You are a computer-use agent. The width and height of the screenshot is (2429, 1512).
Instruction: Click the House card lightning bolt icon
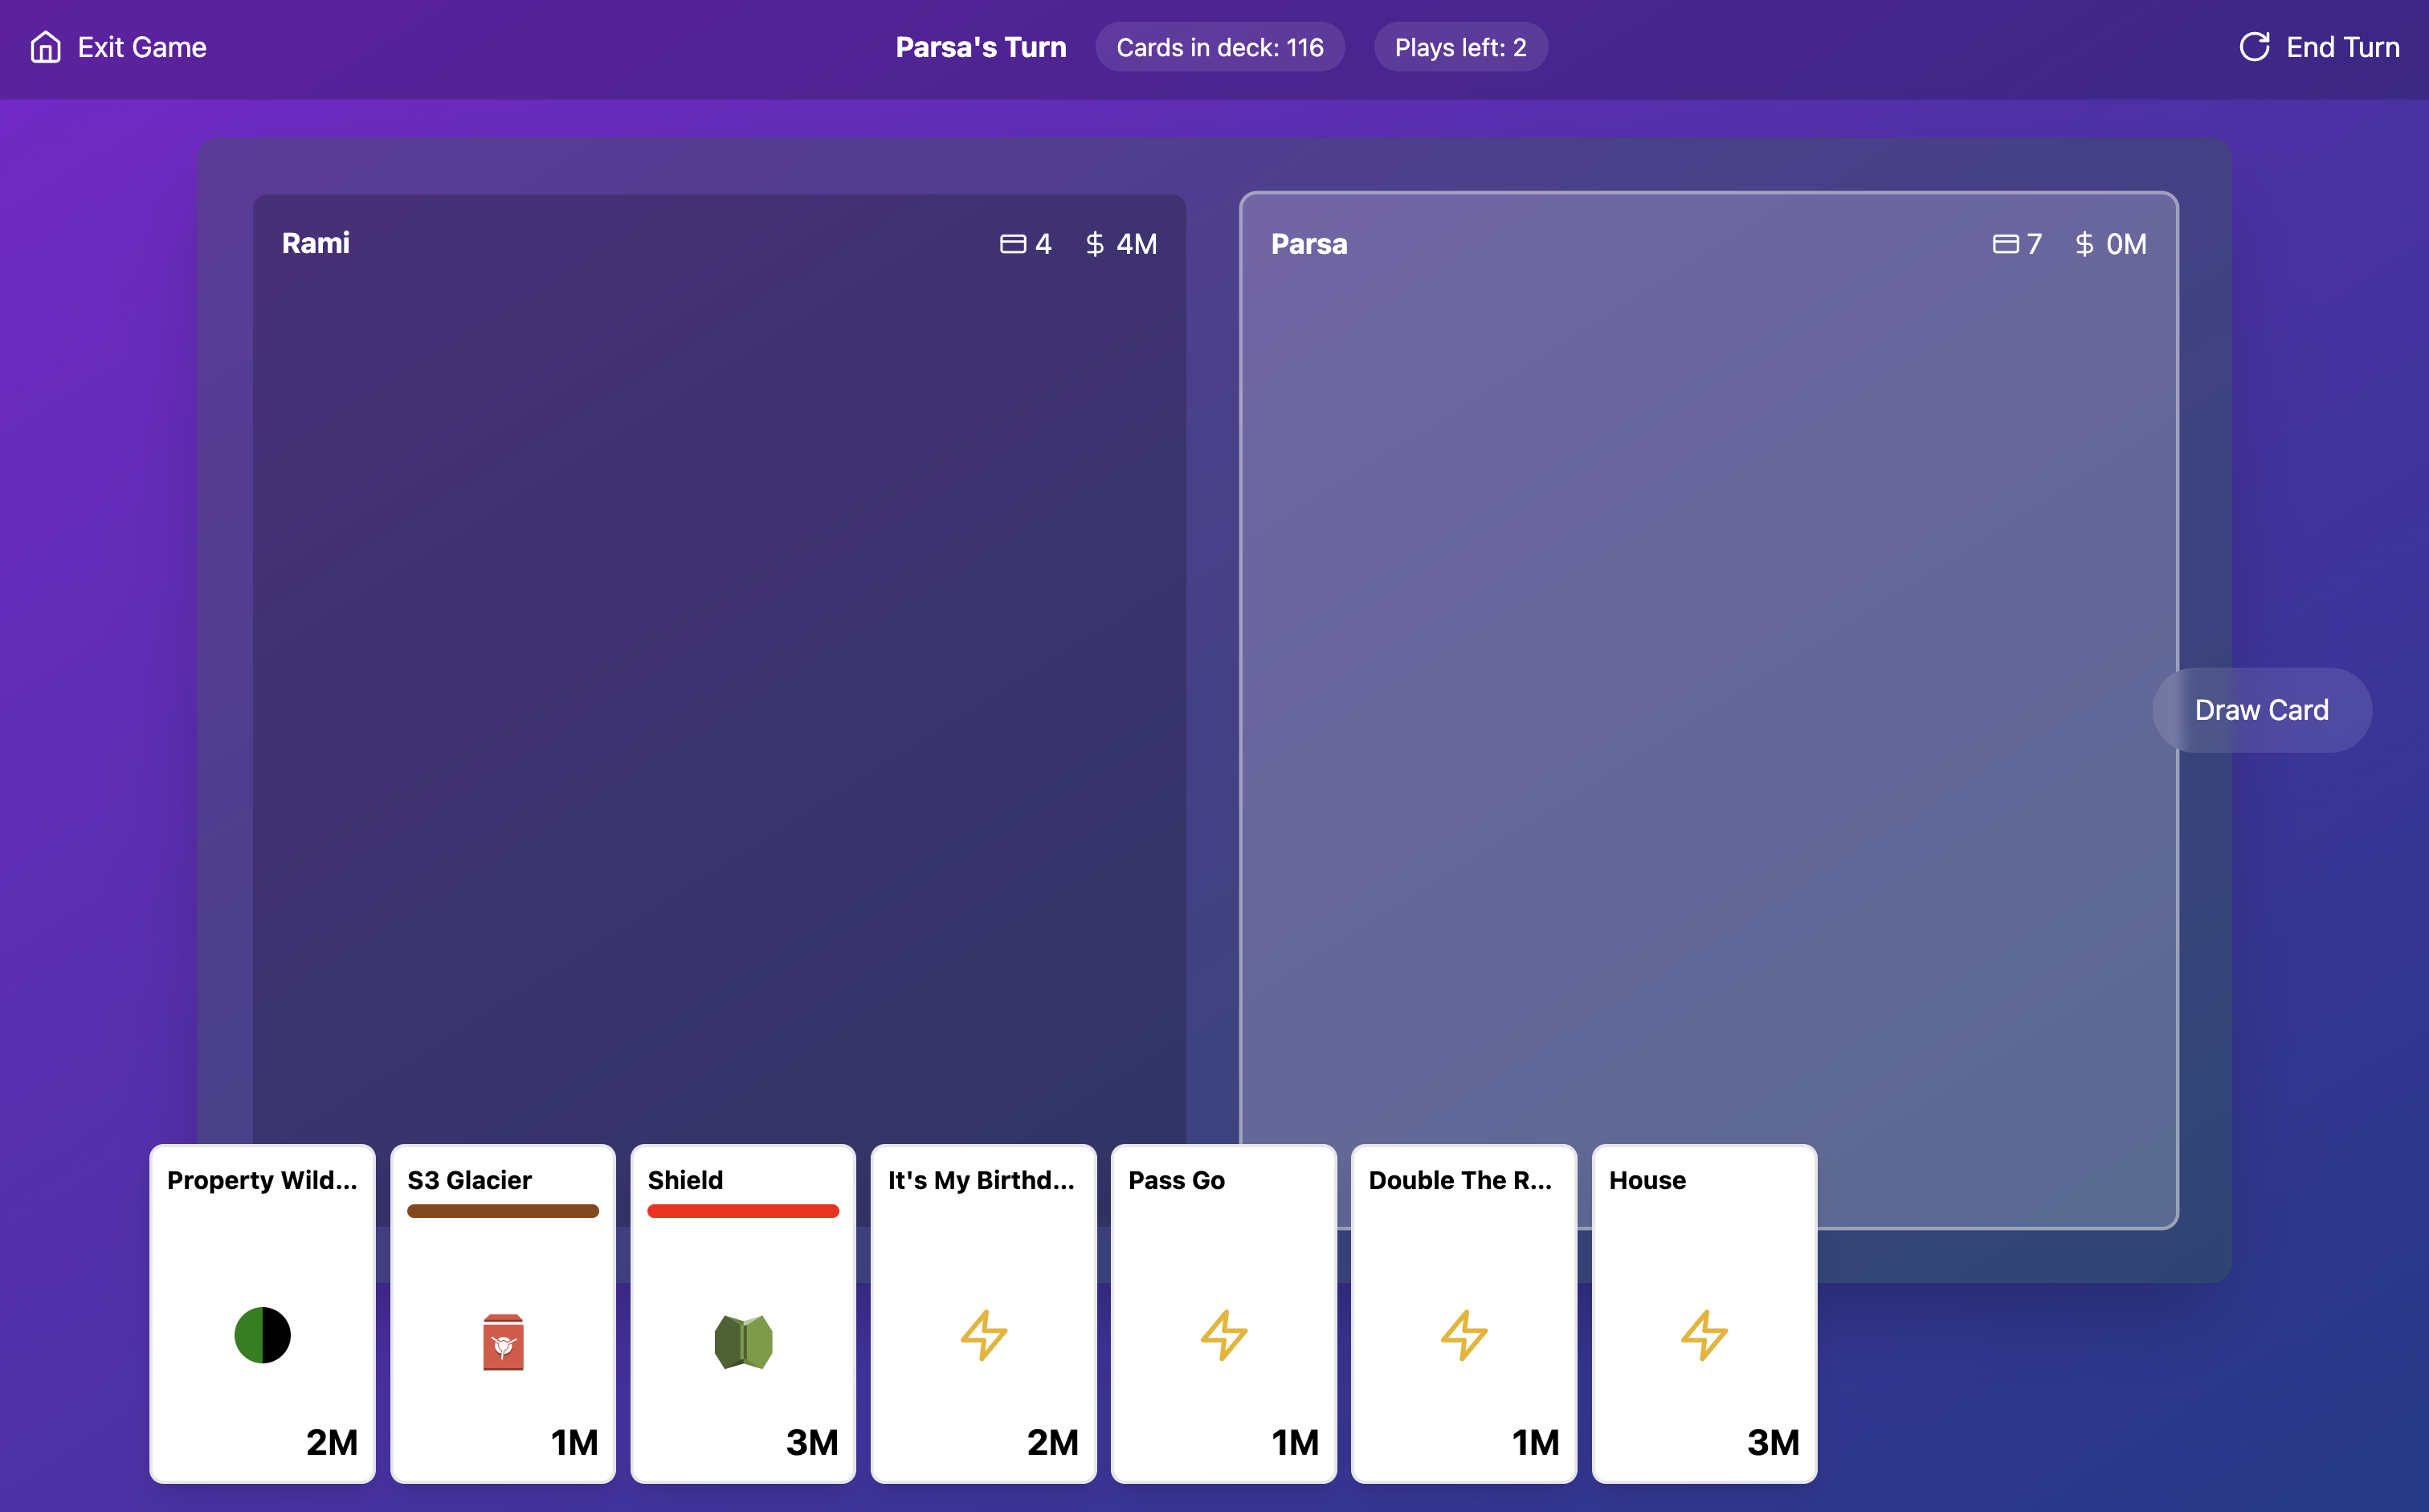[1704, 1335]
